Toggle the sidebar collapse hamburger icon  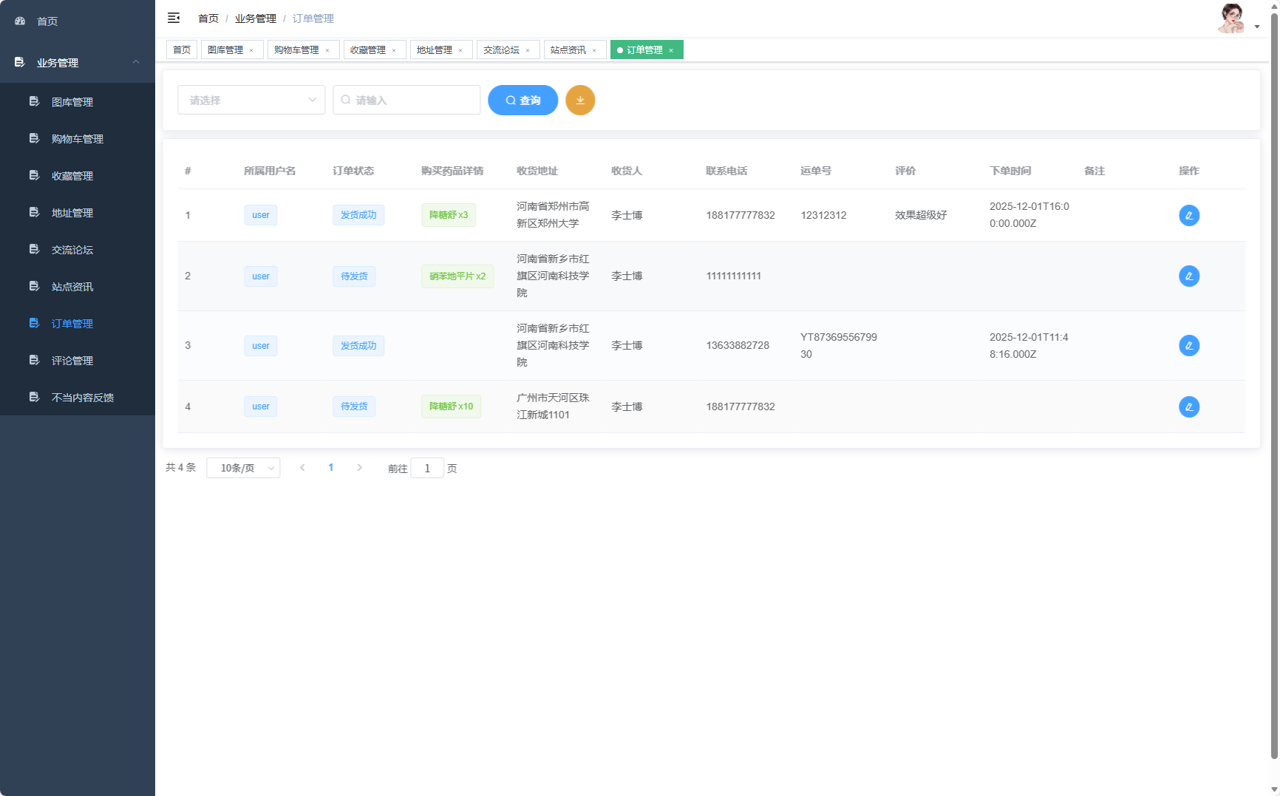click(x=174, y=18)
